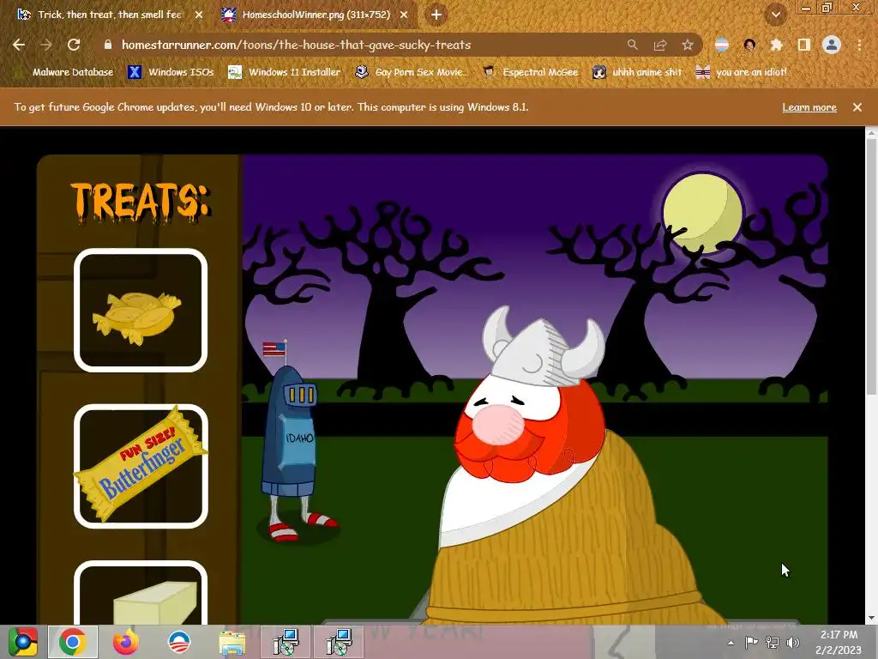Open Action Center flag icon

pyautogui.click(x=751, y=642)
